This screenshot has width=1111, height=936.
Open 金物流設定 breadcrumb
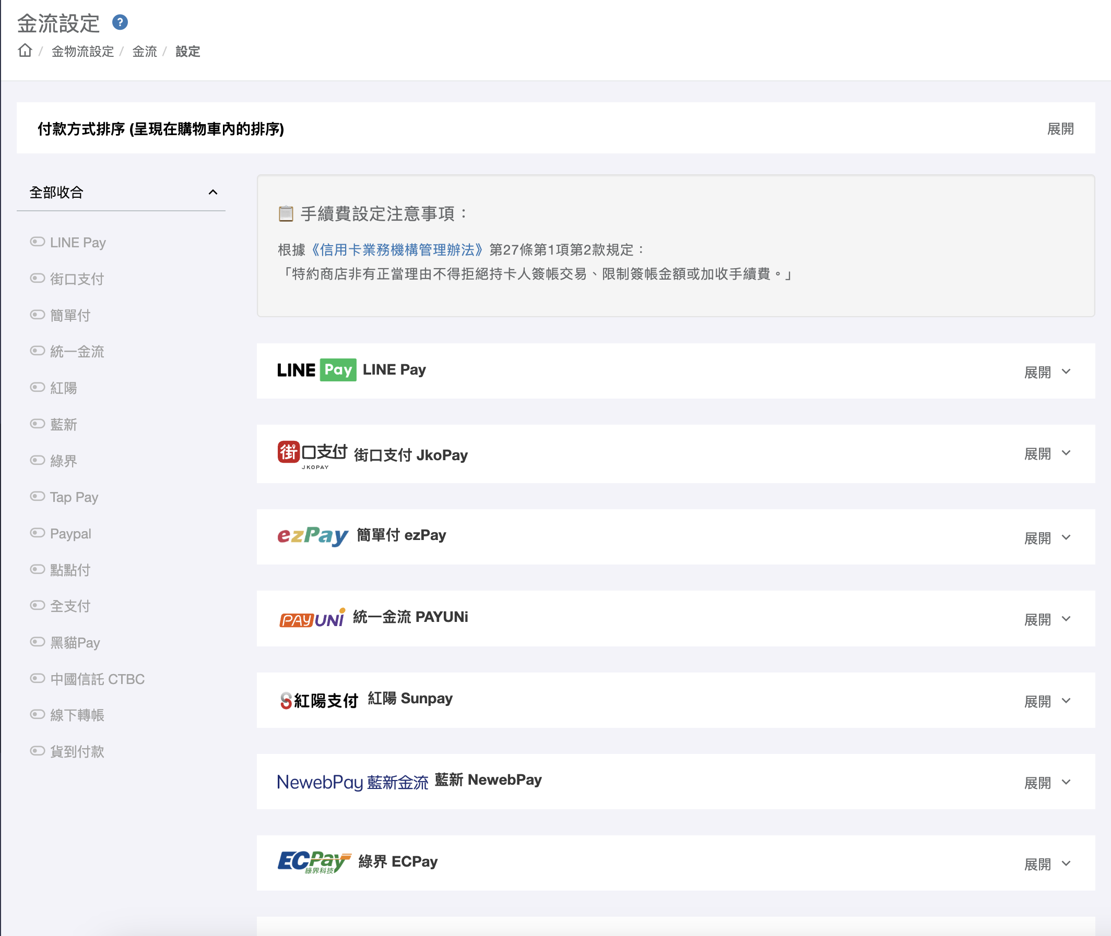pos(82,52)
